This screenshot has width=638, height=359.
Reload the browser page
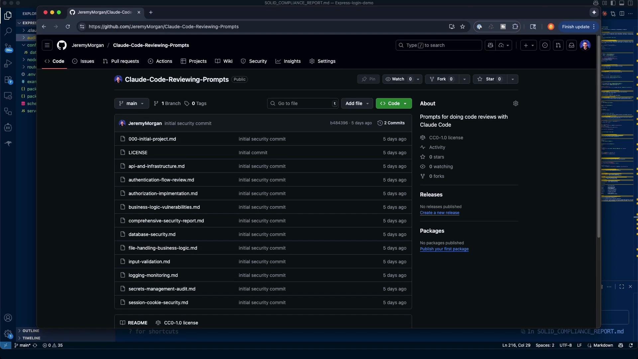pos(68,27)
